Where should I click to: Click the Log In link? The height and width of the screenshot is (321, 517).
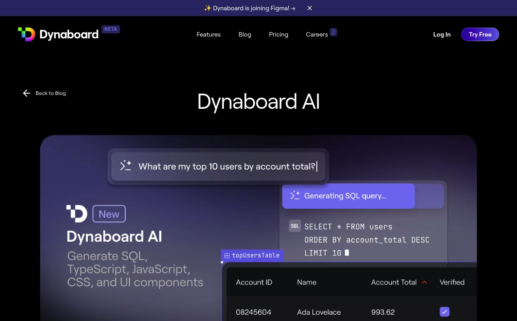(442, 34)
